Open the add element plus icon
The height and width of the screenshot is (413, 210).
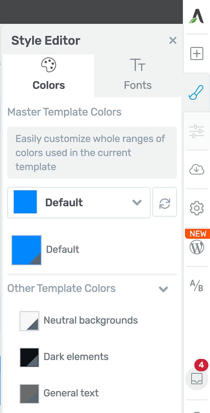197,54
